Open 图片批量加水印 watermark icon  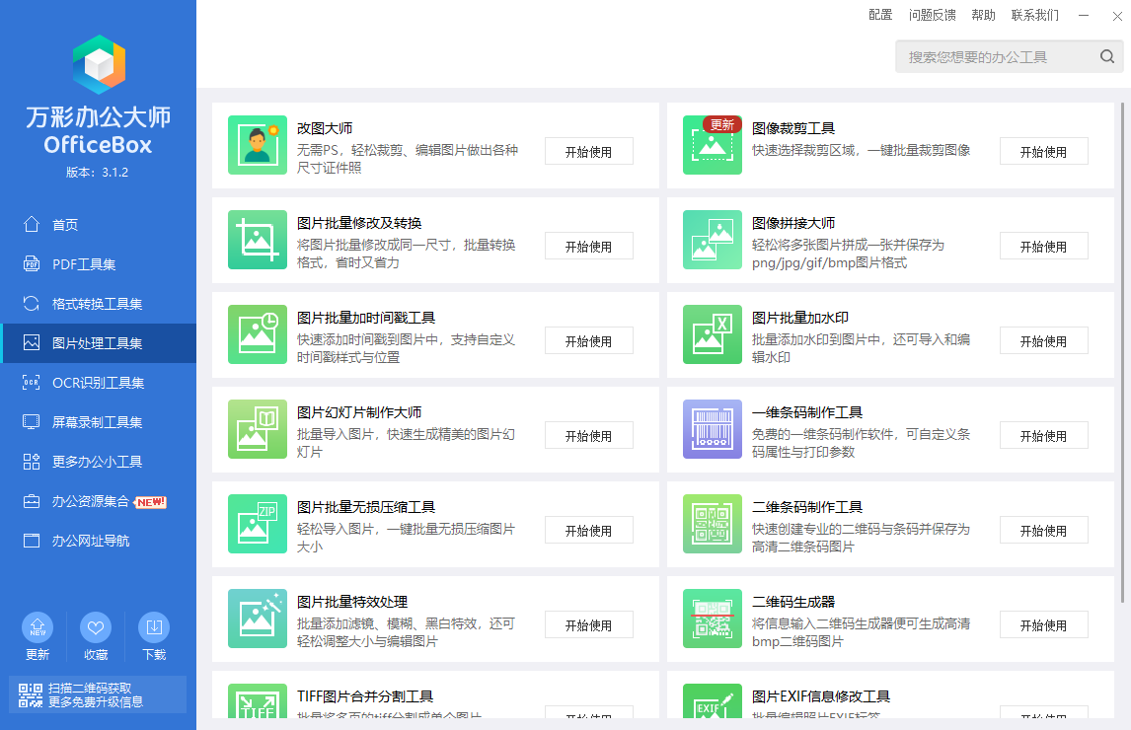pos(713,334)
